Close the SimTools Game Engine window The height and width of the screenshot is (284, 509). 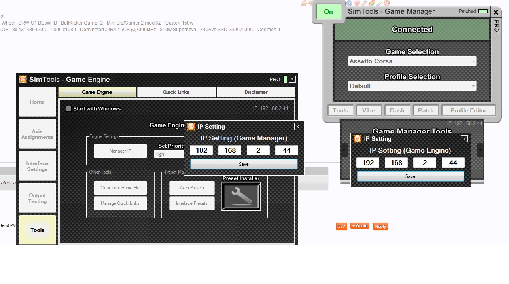(292, 79)
